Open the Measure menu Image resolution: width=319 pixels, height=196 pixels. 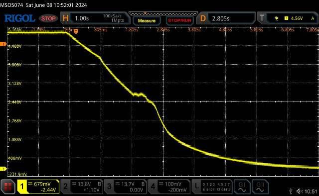[147, 21]
